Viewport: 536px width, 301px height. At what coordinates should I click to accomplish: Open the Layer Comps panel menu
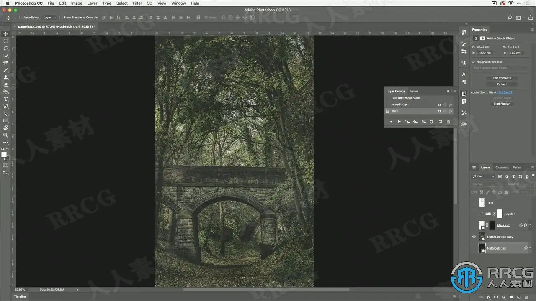(454, 91)
